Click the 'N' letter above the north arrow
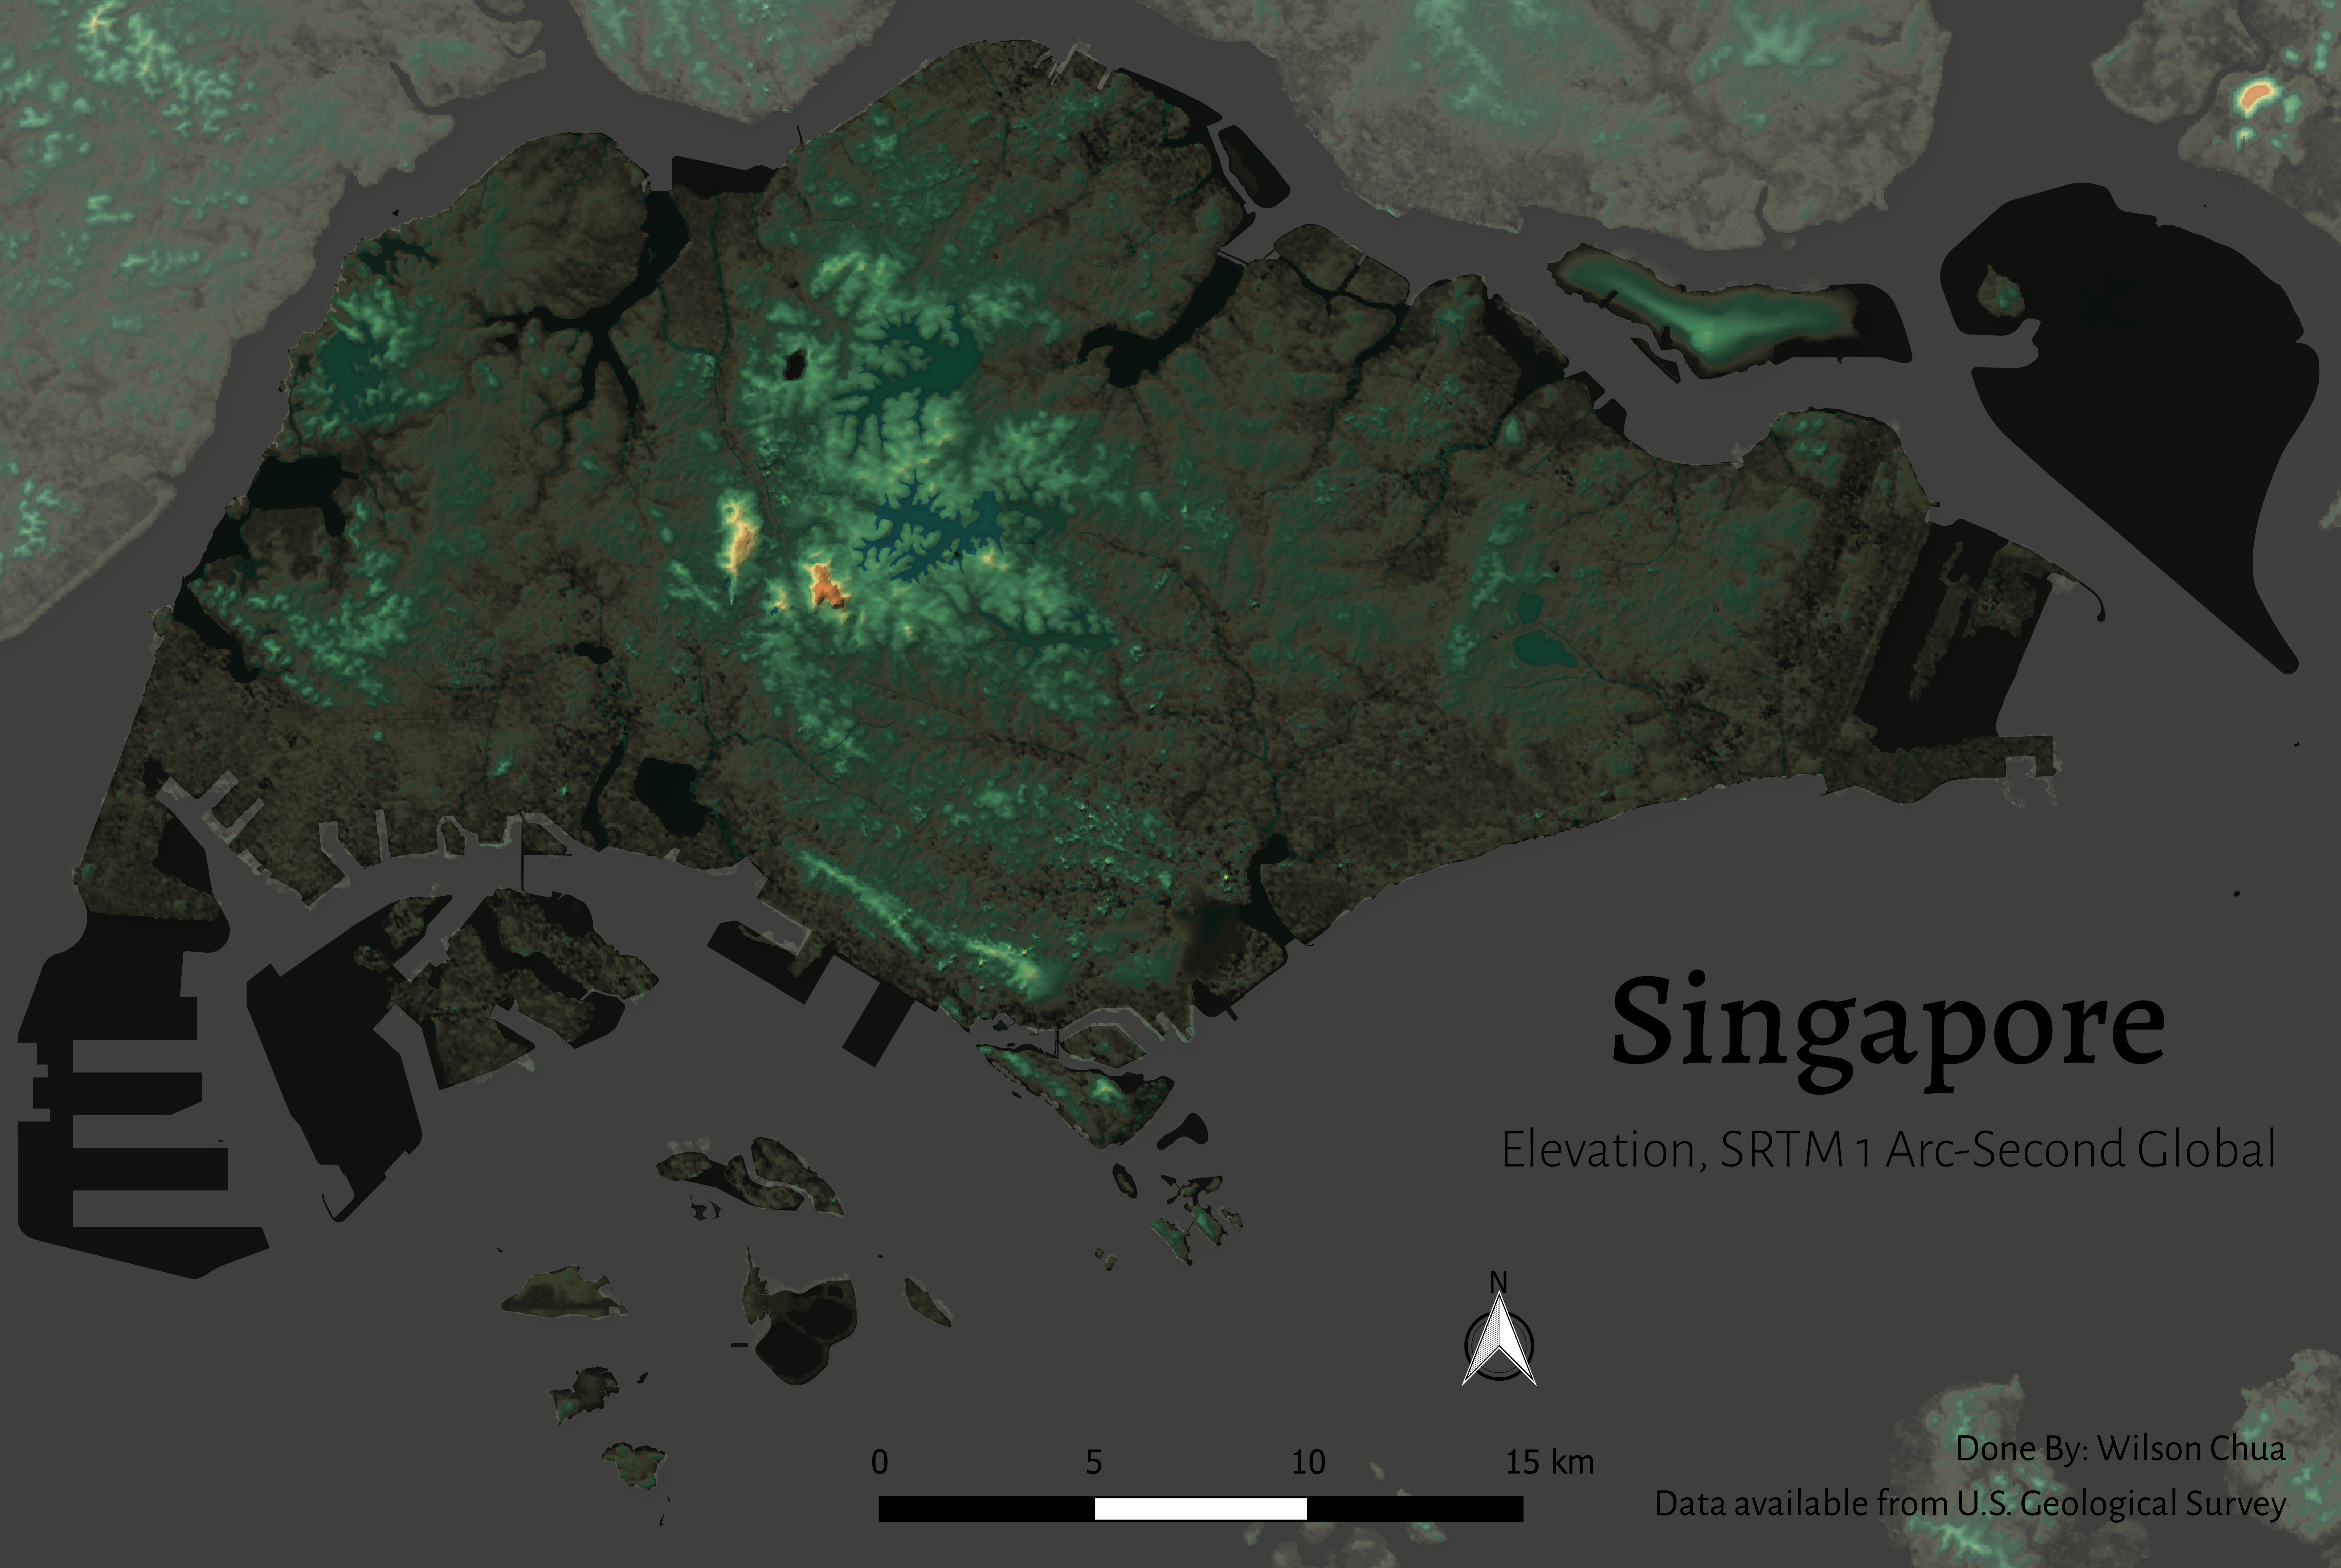Screen dimensions: 2341x1568 coord(1498,1282)
